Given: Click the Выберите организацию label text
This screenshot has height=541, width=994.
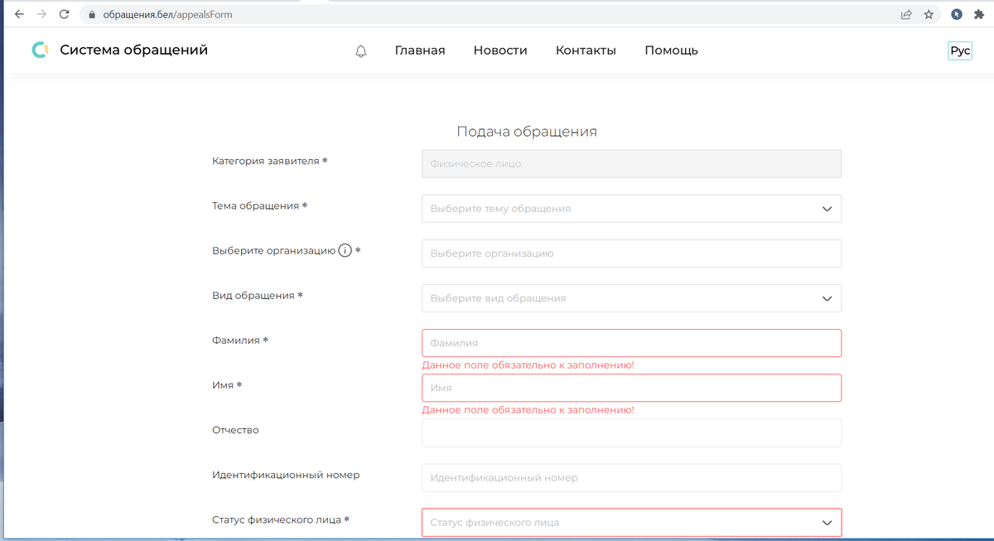Looking at the screenshot, I should pyautogui.click(x=273, y=251).
